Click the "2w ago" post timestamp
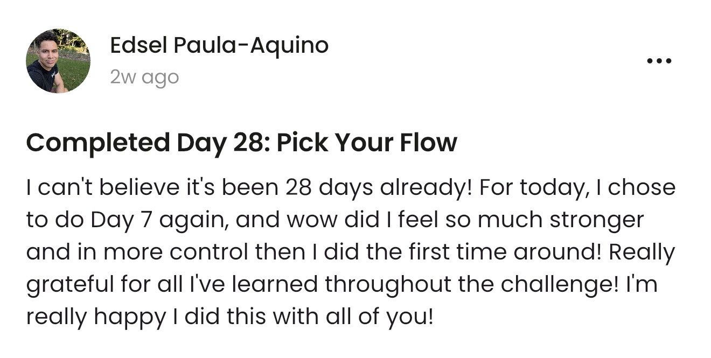The image size is (711, 358). [144, 78]
